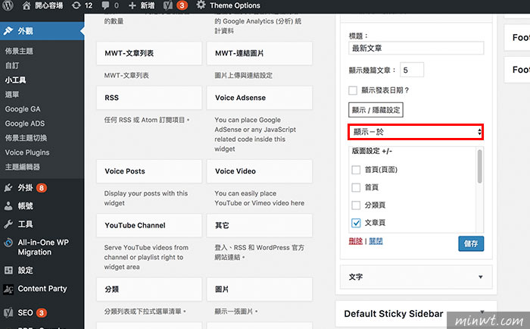
Task: Click the Plugins plug icon in sidebar
Action: click(x=8, y=188)
